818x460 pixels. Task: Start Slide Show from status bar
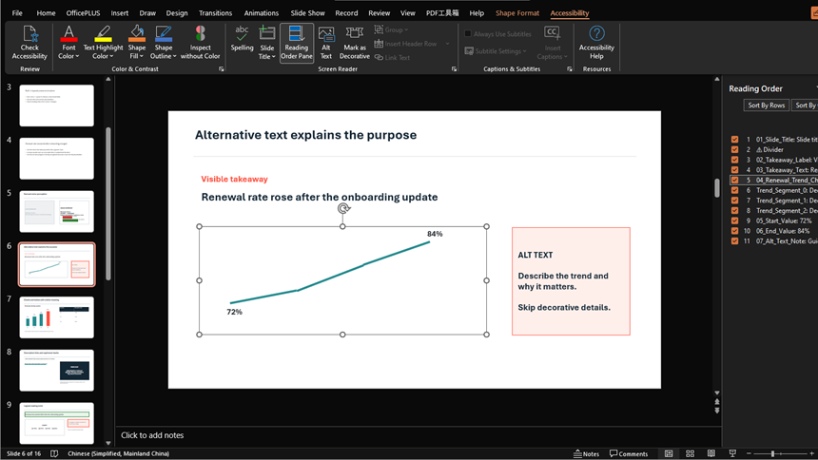pyautogui.click(x=732, y=453)
